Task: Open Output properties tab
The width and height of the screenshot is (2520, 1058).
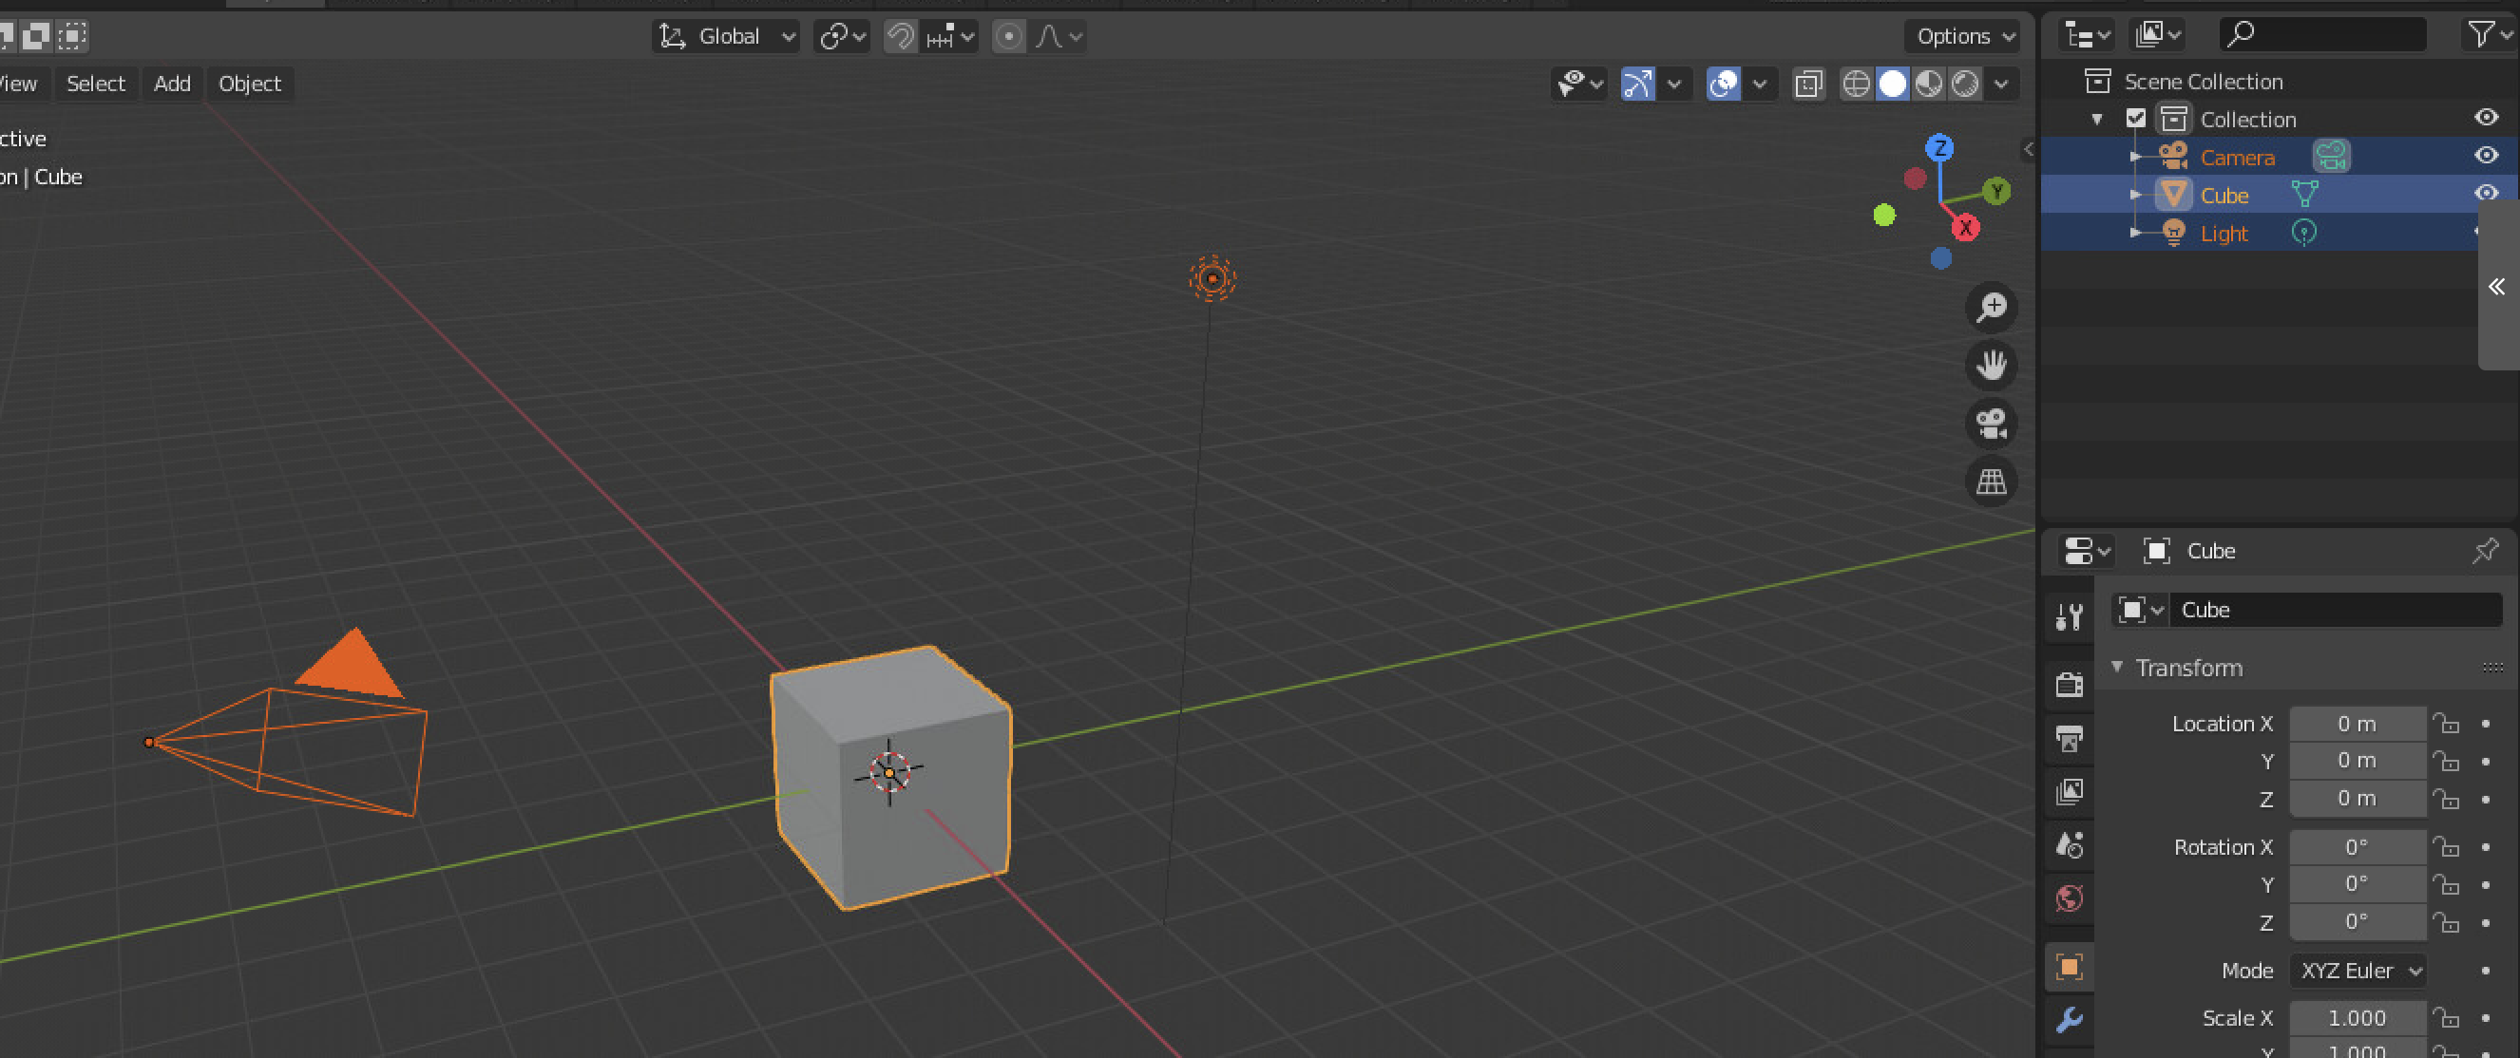Action: (2068, 738)
